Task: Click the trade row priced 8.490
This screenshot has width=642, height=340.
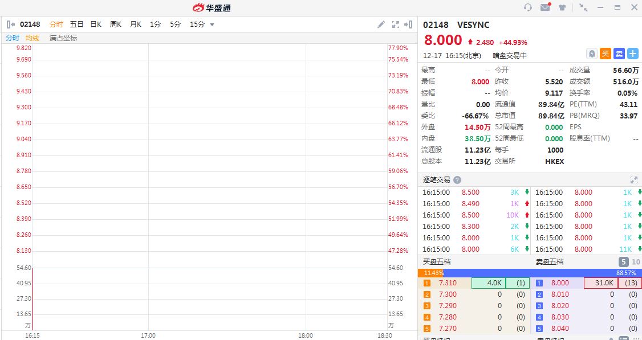Action: [474, 204]
